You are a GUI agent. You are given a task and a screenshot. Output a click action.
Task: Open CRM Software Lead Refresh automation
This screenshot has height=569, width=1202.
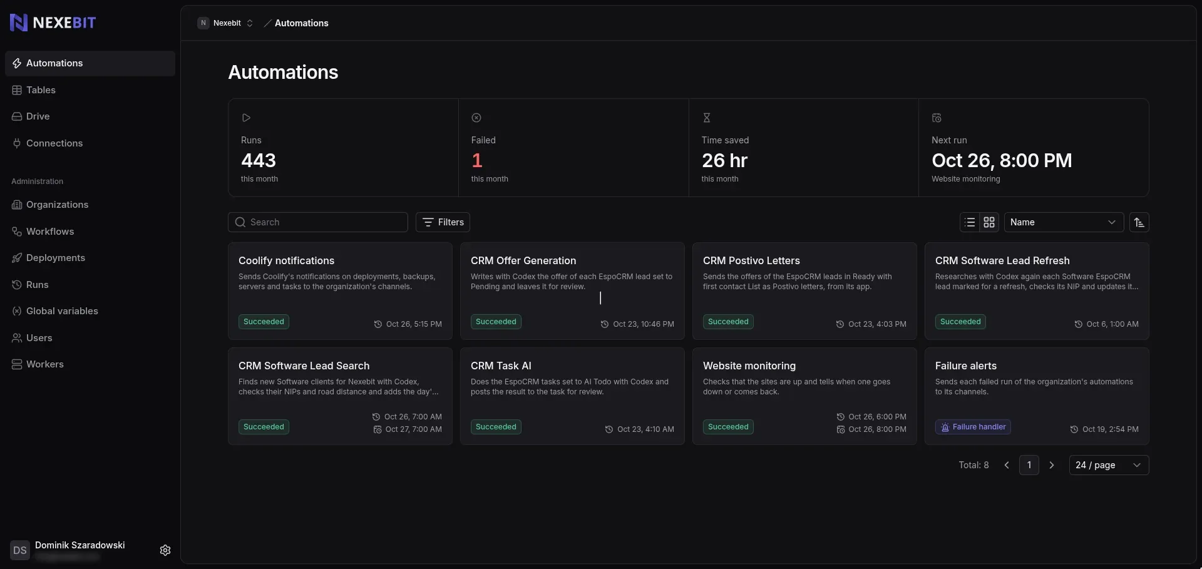tap(1037, 291)
